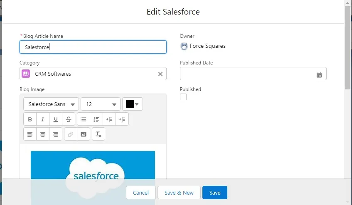Click the CRM Softwares category record icon
This screenshot has height=205, width=352.
point(26,74)
